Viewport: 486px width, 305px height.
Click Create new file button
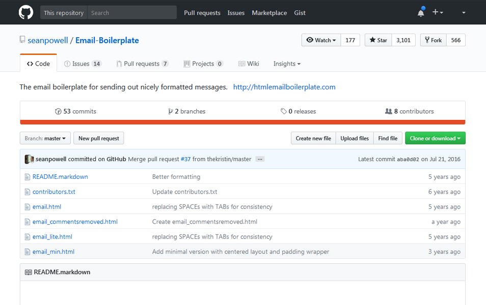[313, 138]
